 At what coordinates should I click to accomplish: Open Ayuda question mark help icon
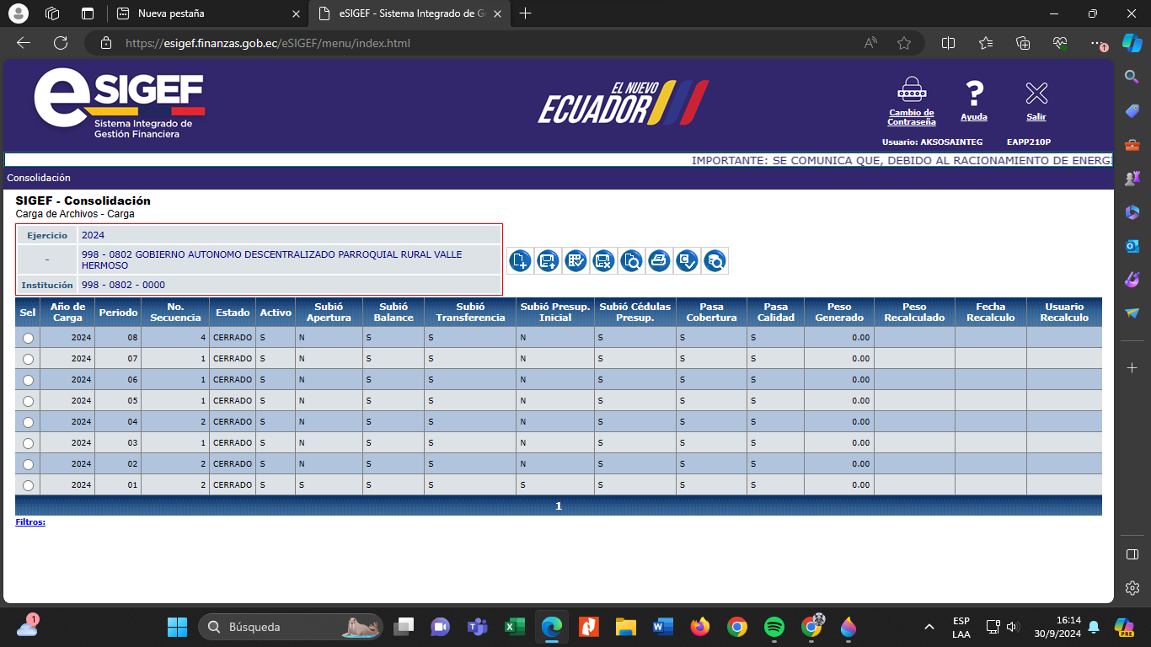[974, 99]
